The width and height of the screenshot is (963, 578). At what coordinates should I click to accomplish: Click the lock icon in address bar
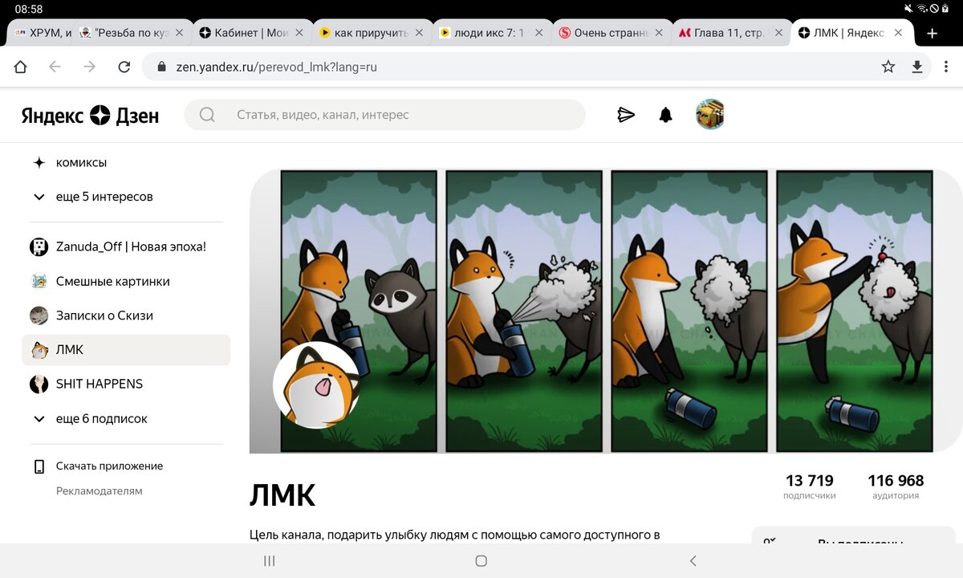(161, 67)
